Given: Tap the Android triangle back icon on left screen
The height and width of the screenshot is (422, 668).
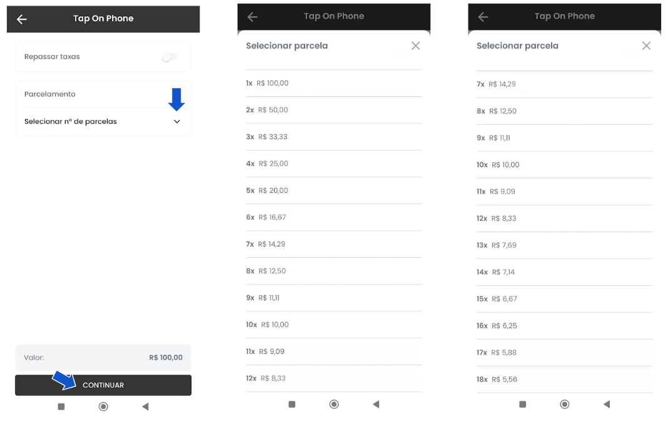Looking at the screenshot, I should 145,406.
